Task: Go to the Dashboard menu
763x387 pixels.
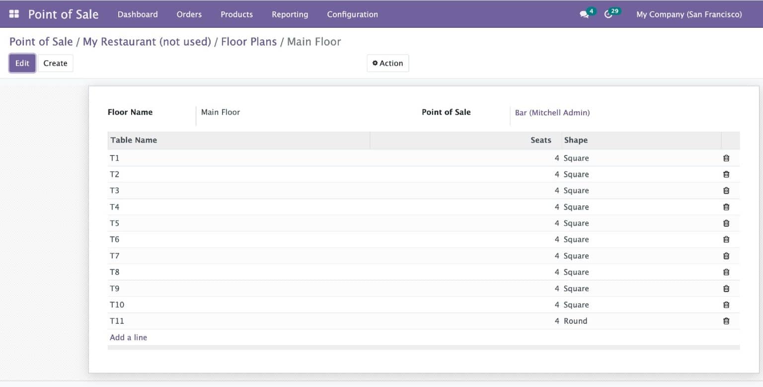Action: coord(138,14)
